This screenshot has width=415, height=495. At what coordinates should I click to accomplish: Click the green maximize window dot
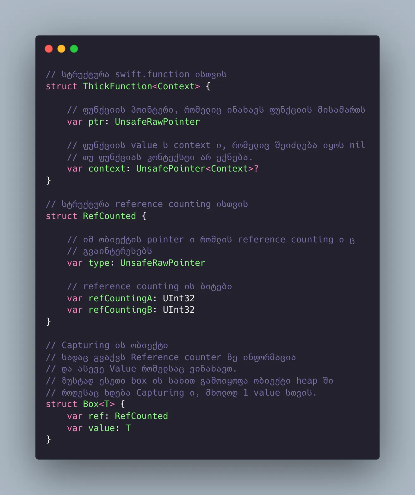[74, 49]
